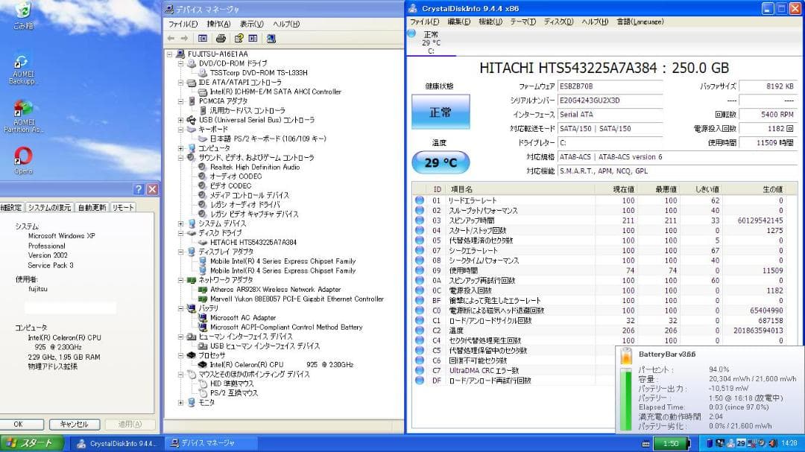805x452 pixels.
Task: Click the help question mark on System Properties
Action: (x=139, y=189)
